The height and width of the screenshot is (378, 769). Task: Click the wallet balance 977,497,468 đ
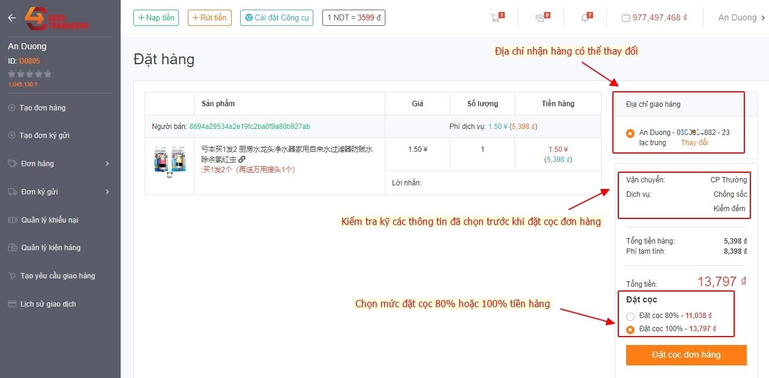(x=656, y=18)
